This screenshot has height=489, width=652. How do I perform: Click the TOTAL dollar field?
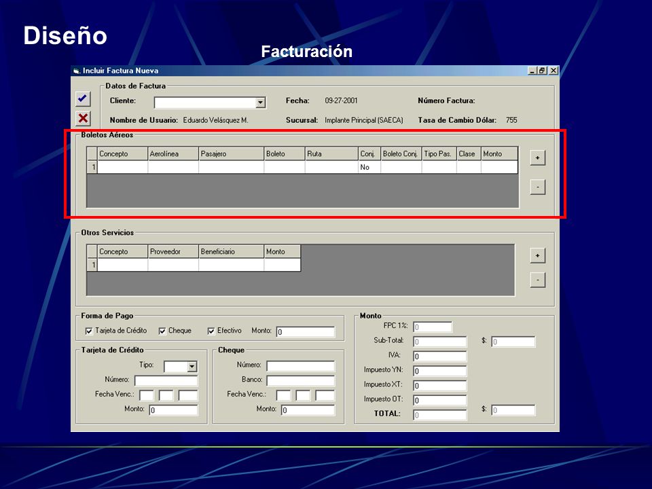coord(513,410)
